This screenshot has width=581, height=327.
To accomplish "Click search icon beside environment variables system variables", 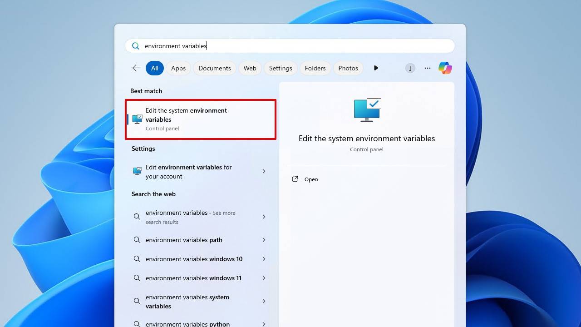I will pos(137,301).
